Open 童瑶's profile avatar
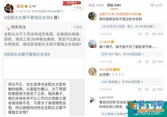167x117 pixels. (9, 8)
